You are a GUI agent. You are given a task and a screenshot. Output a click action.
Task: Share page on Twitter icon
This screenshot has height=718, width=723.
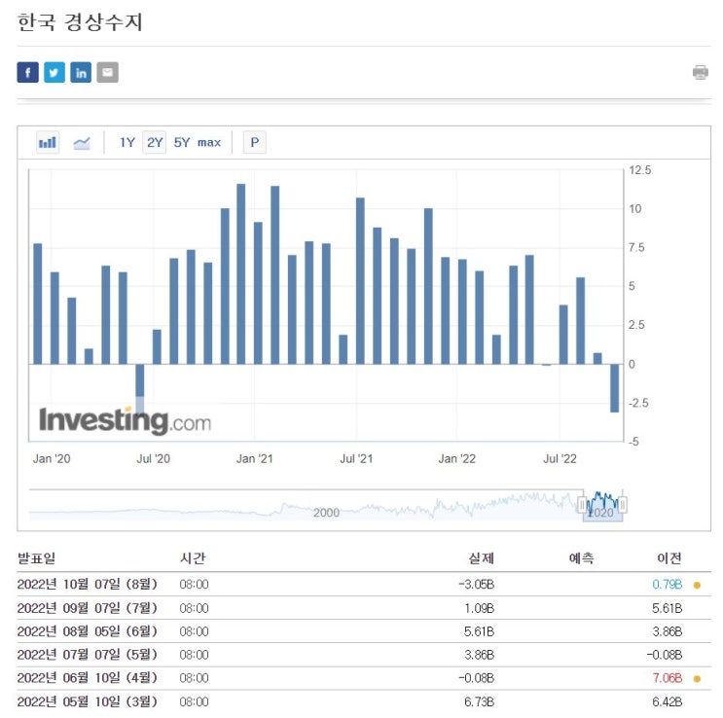(x=54, y=72)
